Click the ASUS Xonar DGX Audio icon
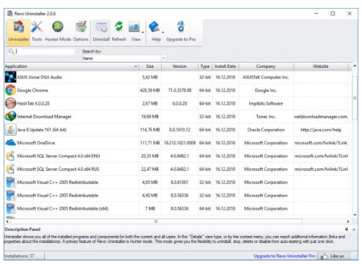The image size is (362, 264). (11, 77)
